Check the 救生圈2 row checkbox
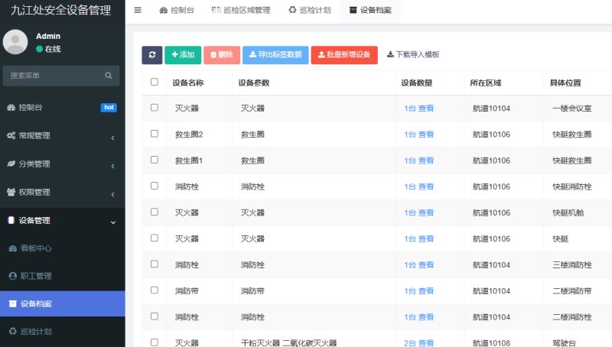 (x=155, y=134)
